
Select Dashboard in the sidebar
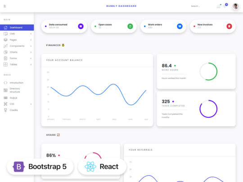point(17,27)
